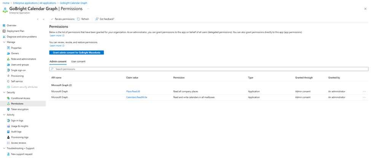The width and height of the screenshot is (371, 159).
Task: Click the Users and groups icon
Action: pyautogui.click(x=8, y=65)
